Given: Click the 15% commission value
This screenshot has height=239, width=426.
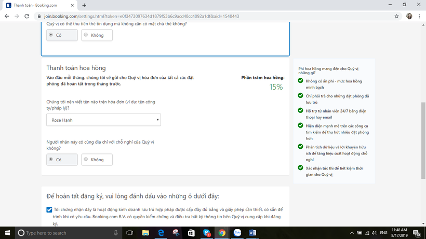Looking at the screenshot, I should point(276,87).
